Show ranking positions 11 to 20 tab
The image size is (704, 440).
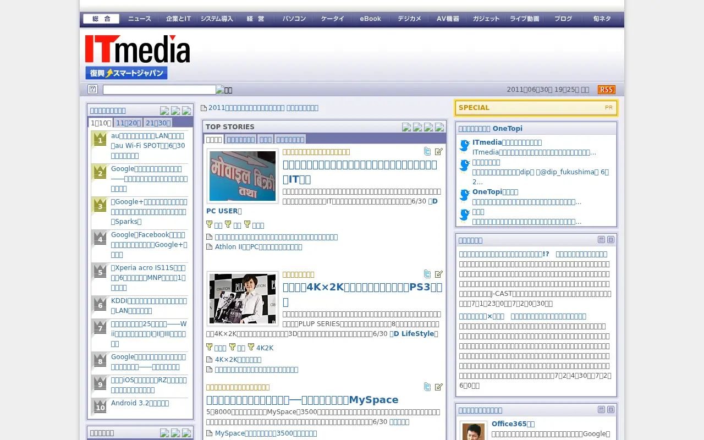(x=128, y=123)
